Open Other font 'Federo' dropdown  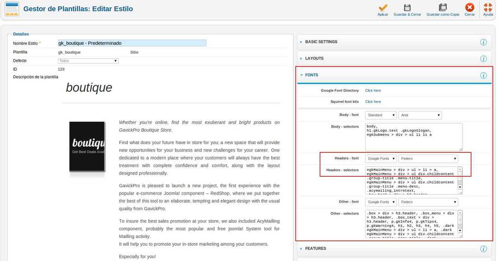point(428,202)
